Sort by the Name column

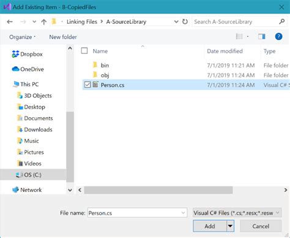pos(100,51)
